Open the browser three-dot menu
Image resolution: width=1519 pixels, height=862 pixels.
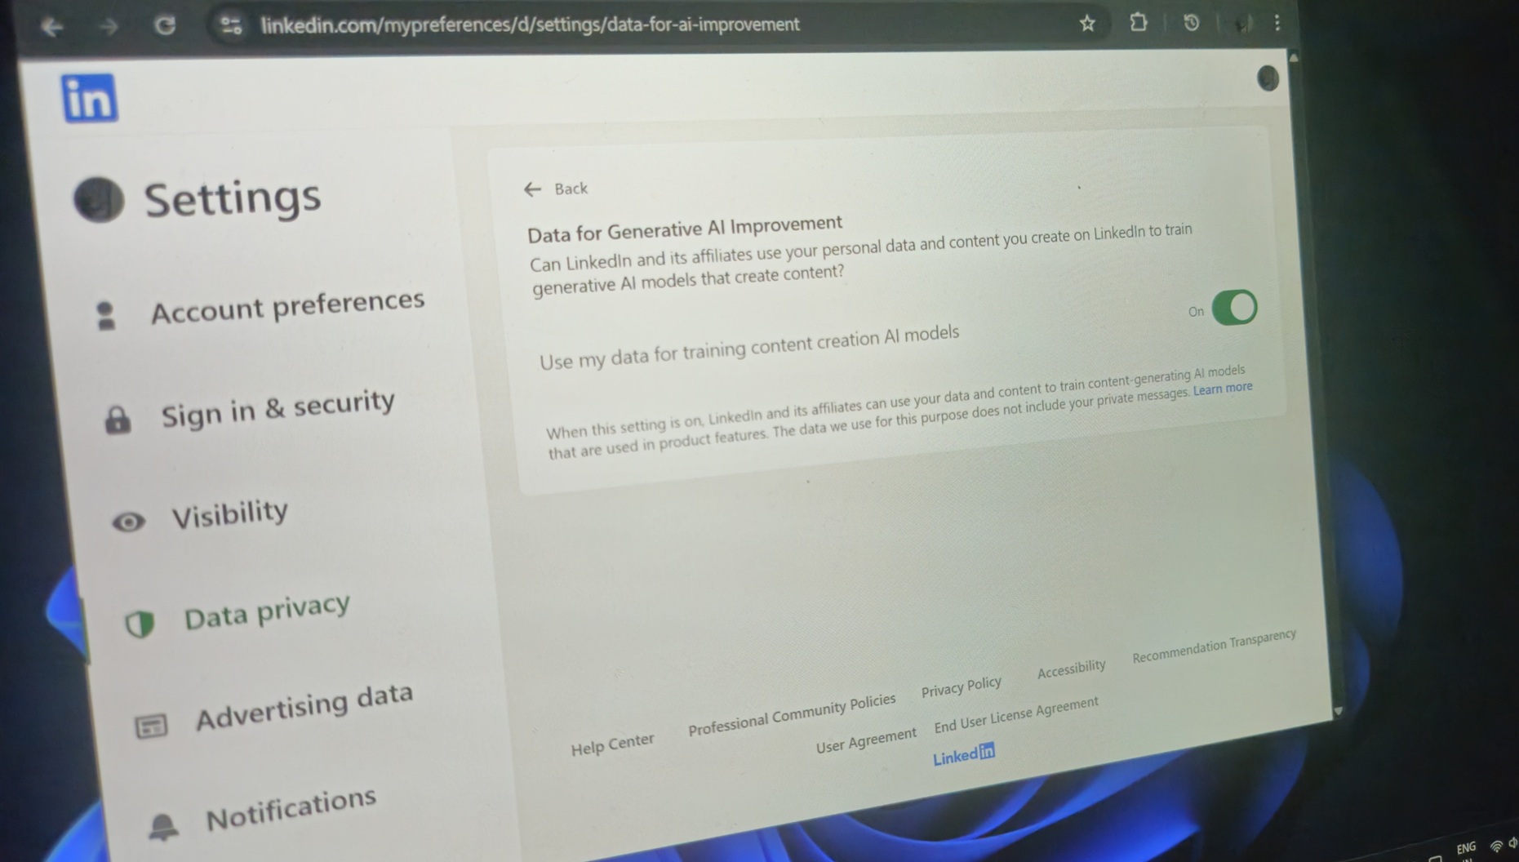click(x=1277, y=23)
